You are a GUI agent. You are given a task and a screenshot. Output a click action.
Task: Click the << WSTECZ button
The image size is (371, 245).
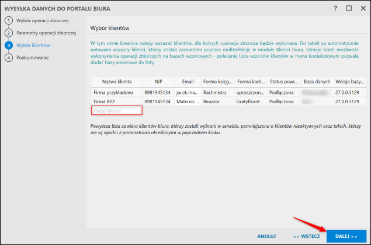click(x=307, y=236)
